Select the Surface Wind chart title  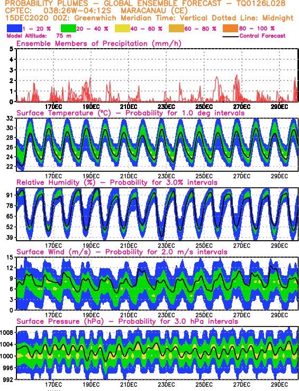click(x=122, y=252)
